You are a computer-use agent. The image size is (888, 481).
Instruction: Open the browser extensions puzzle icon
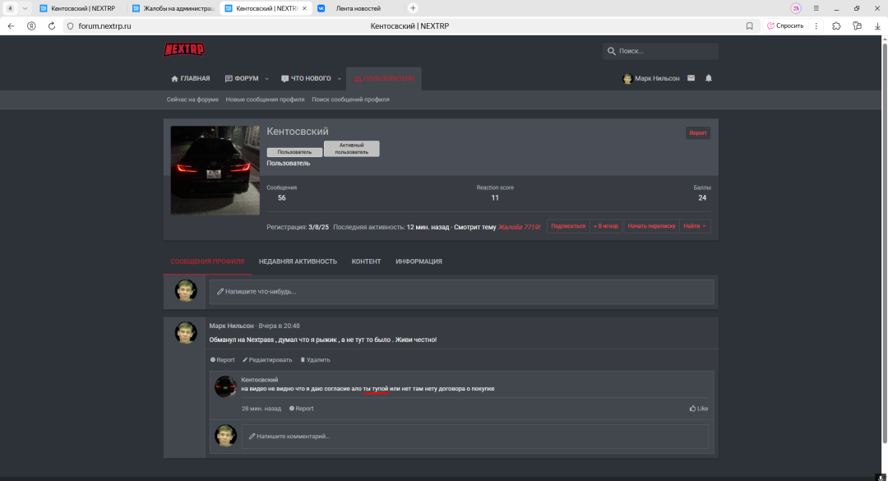(x=836, y=25)
